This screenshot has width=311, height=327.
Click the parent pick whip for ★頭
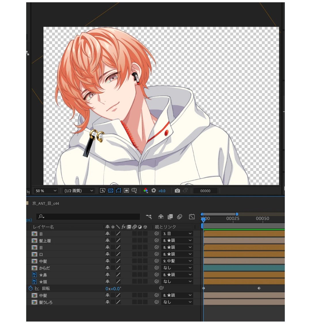[x=157, y=281]
